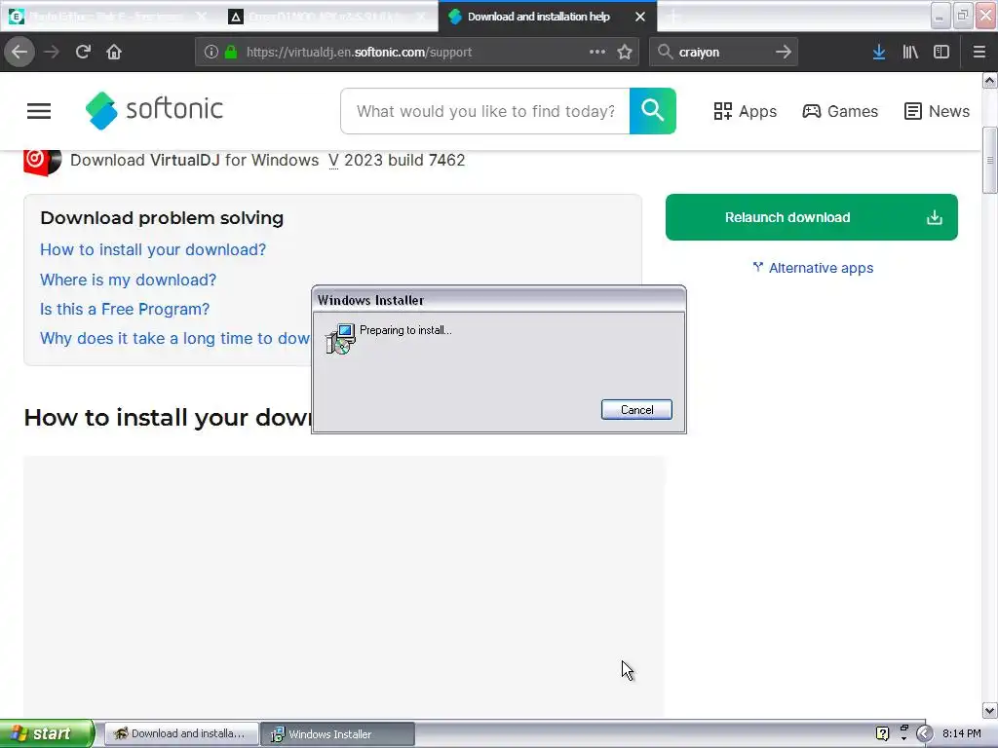Viewport: 998px width, 748px height.
Task: Open 'Why does it take a long time' link
Action: 175,338
